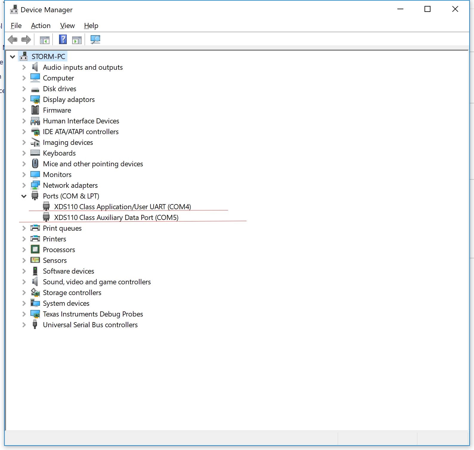Click the Sensors icon
Viewport: 474px width, 450px height.
pos(35,260)
